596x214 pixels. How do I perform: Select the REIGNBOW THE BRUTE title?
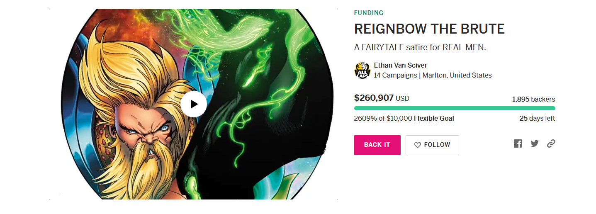point(429,29)
